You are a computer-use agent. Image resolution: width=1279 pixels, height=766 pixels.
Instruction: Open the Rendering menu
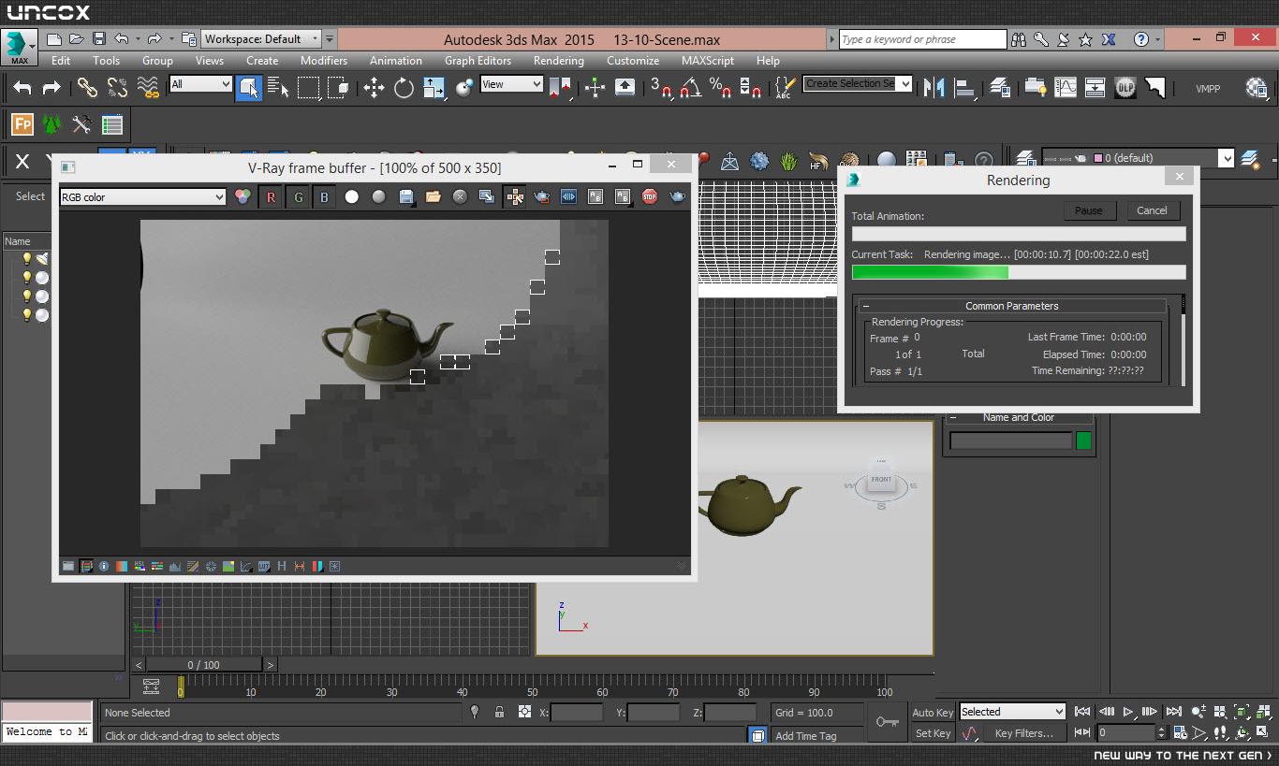click(x=558, y=60)
